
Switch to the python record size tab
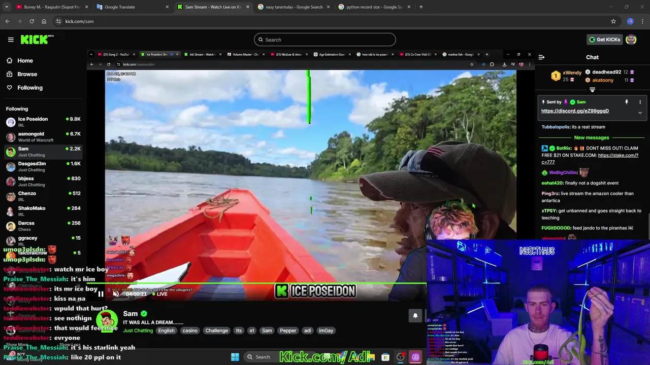pyautogui.click(x=374, y=7)
